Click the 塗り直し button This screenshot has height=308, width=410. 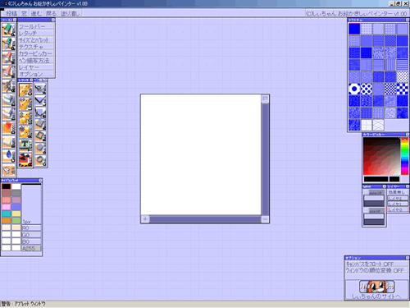pyautogui.click(x=71, y=13)
